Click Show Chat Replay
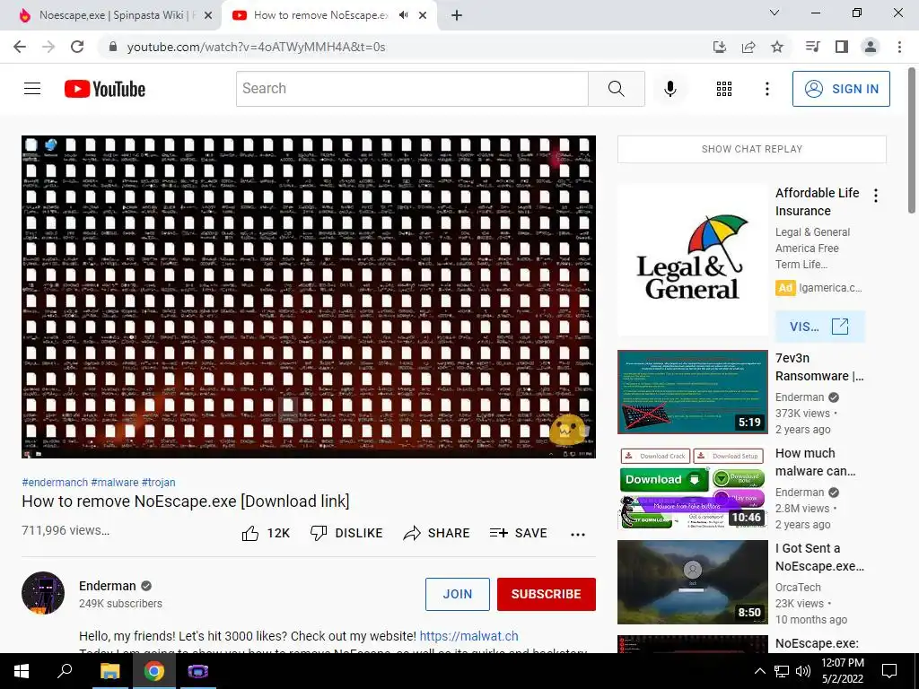 752,149
